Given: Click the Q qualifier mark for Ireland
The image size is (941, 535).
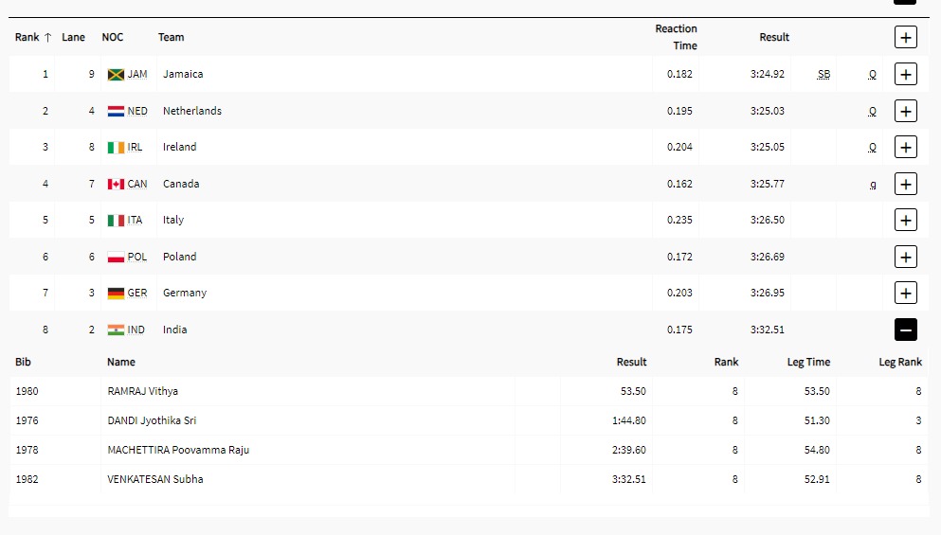Looking at the screenshot, I should [x=873, y=148].
